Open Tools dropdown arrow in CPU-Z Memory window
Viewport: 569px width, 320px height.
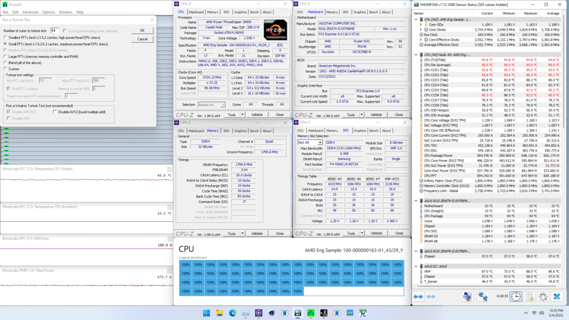pyautogui.click(x=242, y=234)
